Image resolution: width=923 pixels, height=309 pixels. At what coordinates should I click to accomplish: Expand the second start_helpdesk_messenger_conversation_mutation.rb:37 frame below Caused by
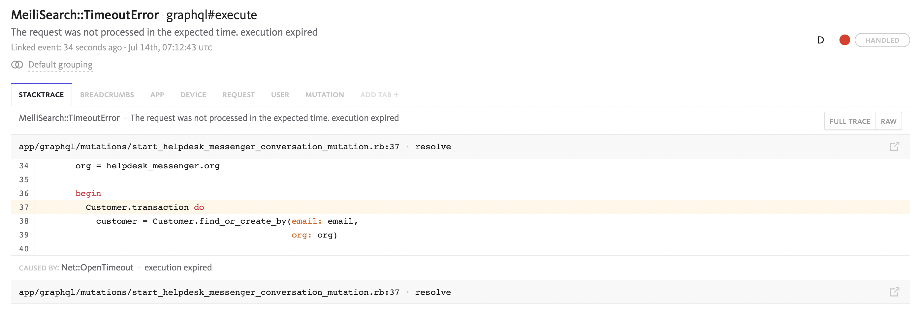click(x=461, y=292)
